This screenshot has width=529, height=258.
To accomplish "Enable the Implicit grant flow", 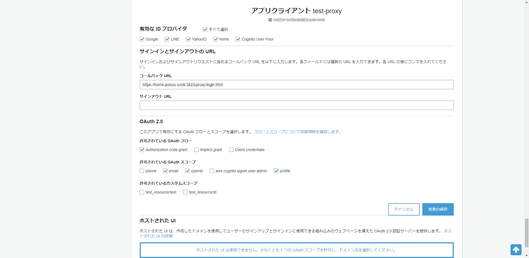I will coord(196,150).
